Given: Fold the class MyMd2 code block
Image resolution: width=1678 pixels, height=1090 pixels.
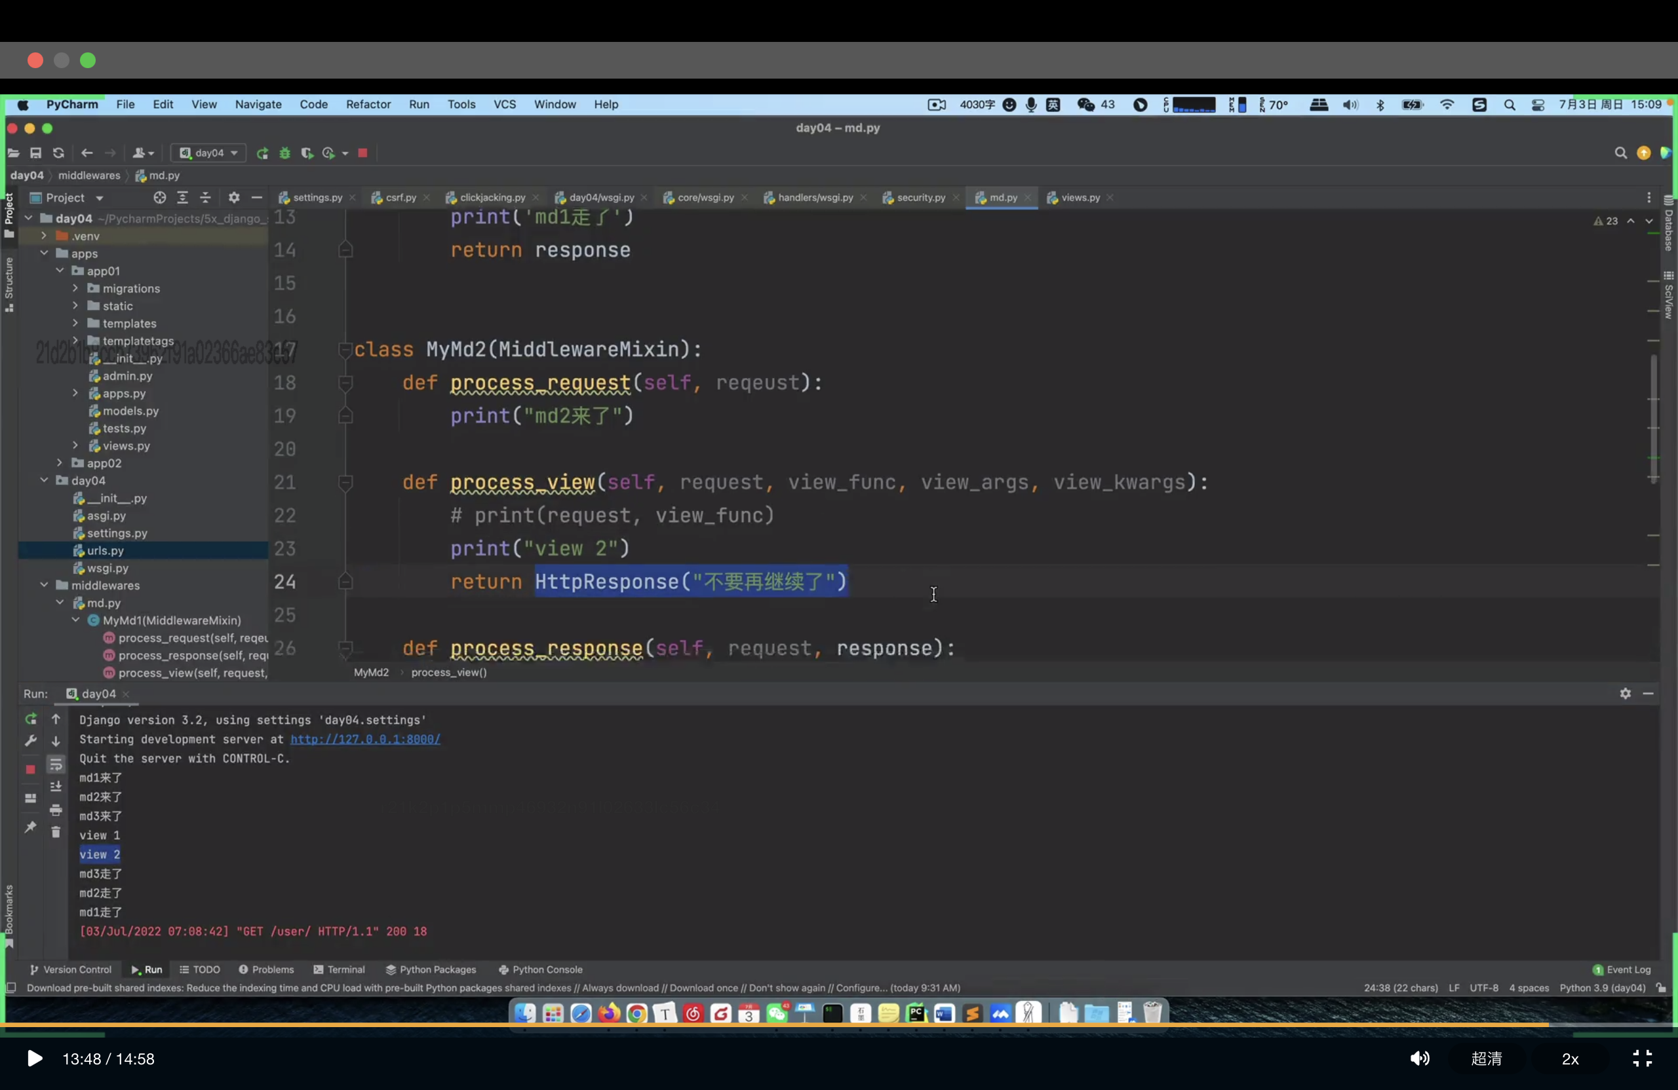Looking at the screenshot, I should pyautogui.click(x=345, y=350).
